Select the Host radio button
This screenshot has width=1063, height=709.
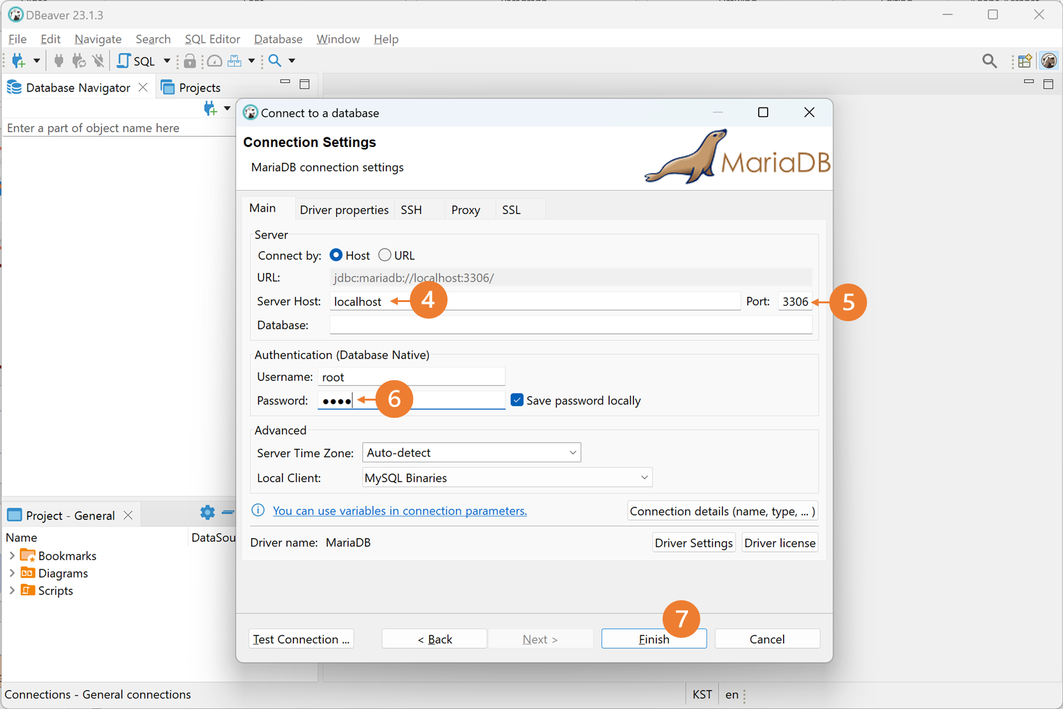point(336,255)
